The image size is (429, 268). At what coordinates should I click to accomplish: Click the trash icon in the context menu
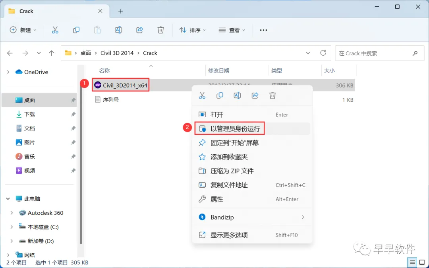272,95
